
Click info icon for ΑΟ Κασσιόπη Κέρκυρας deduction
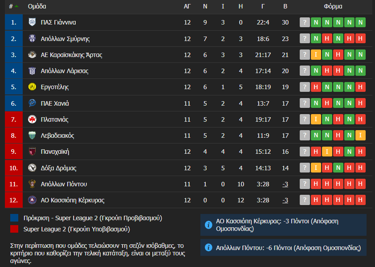pyautogui.click(x=208, y=225)
